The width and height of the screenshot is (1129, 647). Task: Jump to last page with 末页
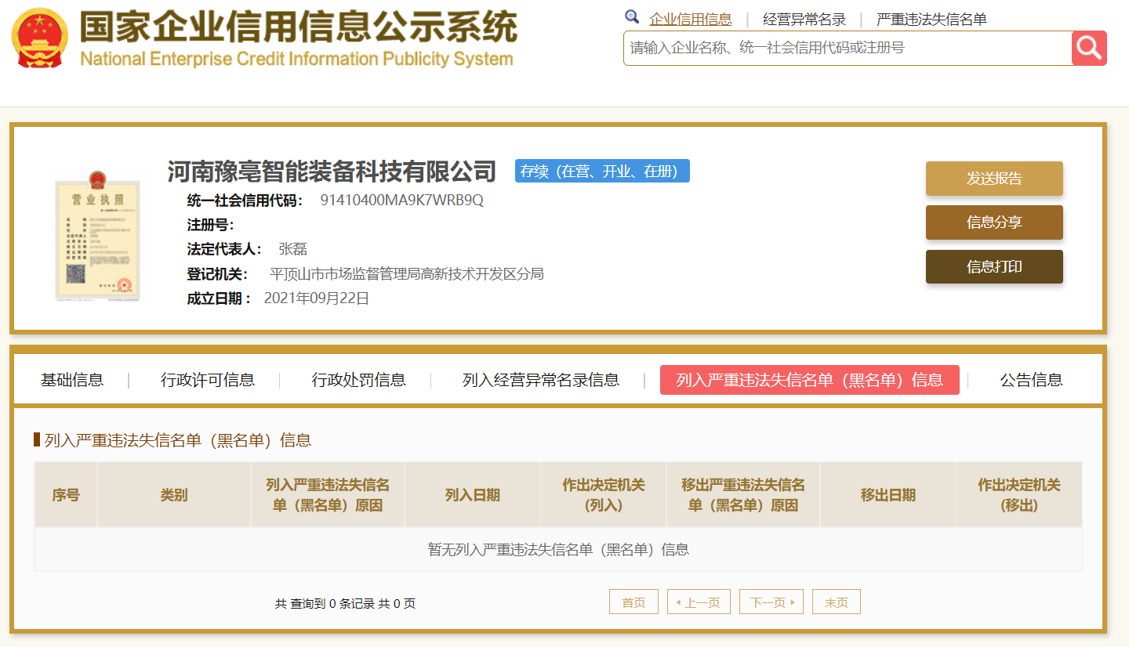tap(837, 602)
